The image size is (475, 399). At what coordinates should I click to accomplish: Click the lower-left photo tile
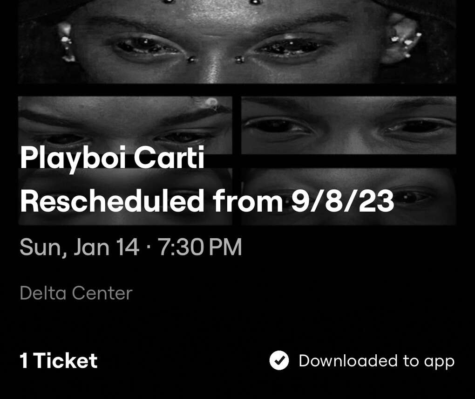click(x=126, y=196)
